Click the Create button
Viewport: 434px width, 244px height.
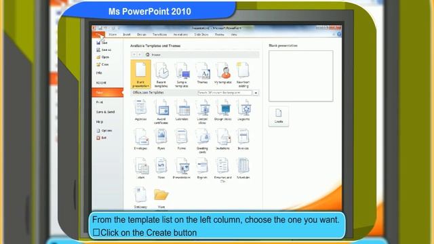pyautogui.click(x=279, y=117)
